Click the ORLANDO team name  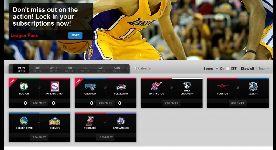(x=90, y=94)
